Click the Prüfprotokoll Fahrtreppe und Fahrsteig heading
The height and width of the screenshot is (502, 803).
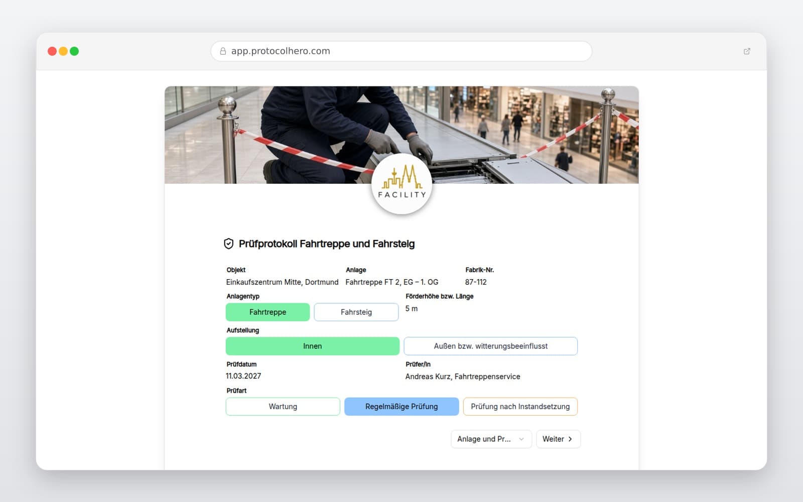(x=327, y=244)
